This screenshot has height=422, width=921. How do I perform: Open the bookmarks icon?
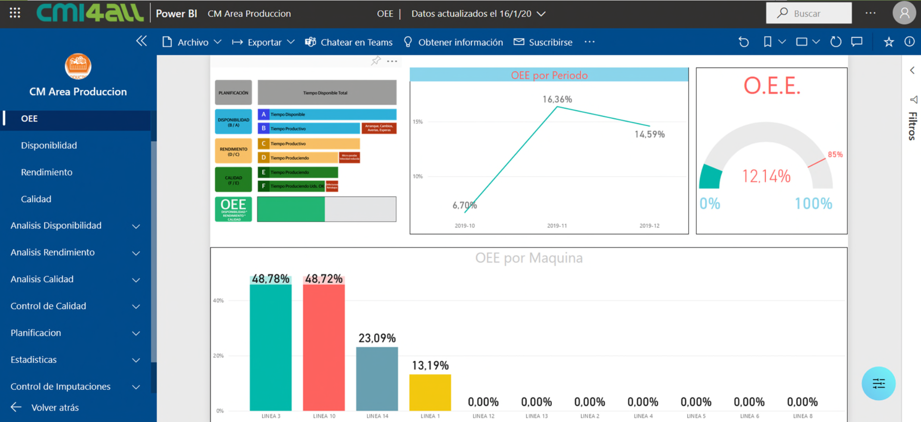click(x=767, y=42)
